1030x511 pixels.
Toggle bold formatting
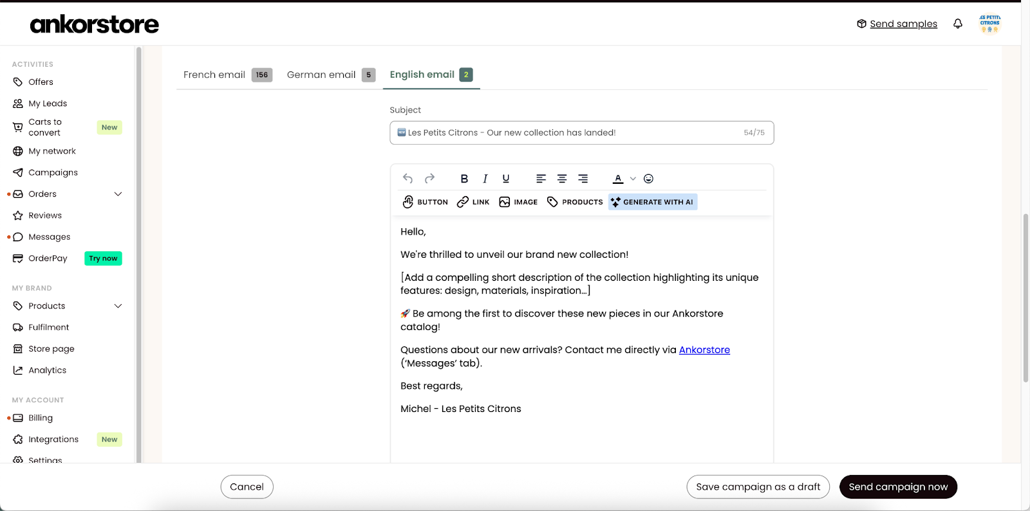464,179
